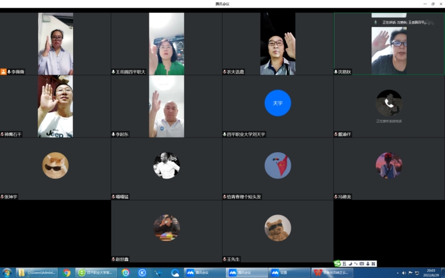Click the microphone icon beside 沈艳秋 label
The image size is (445, 278).
coord(336,72)
